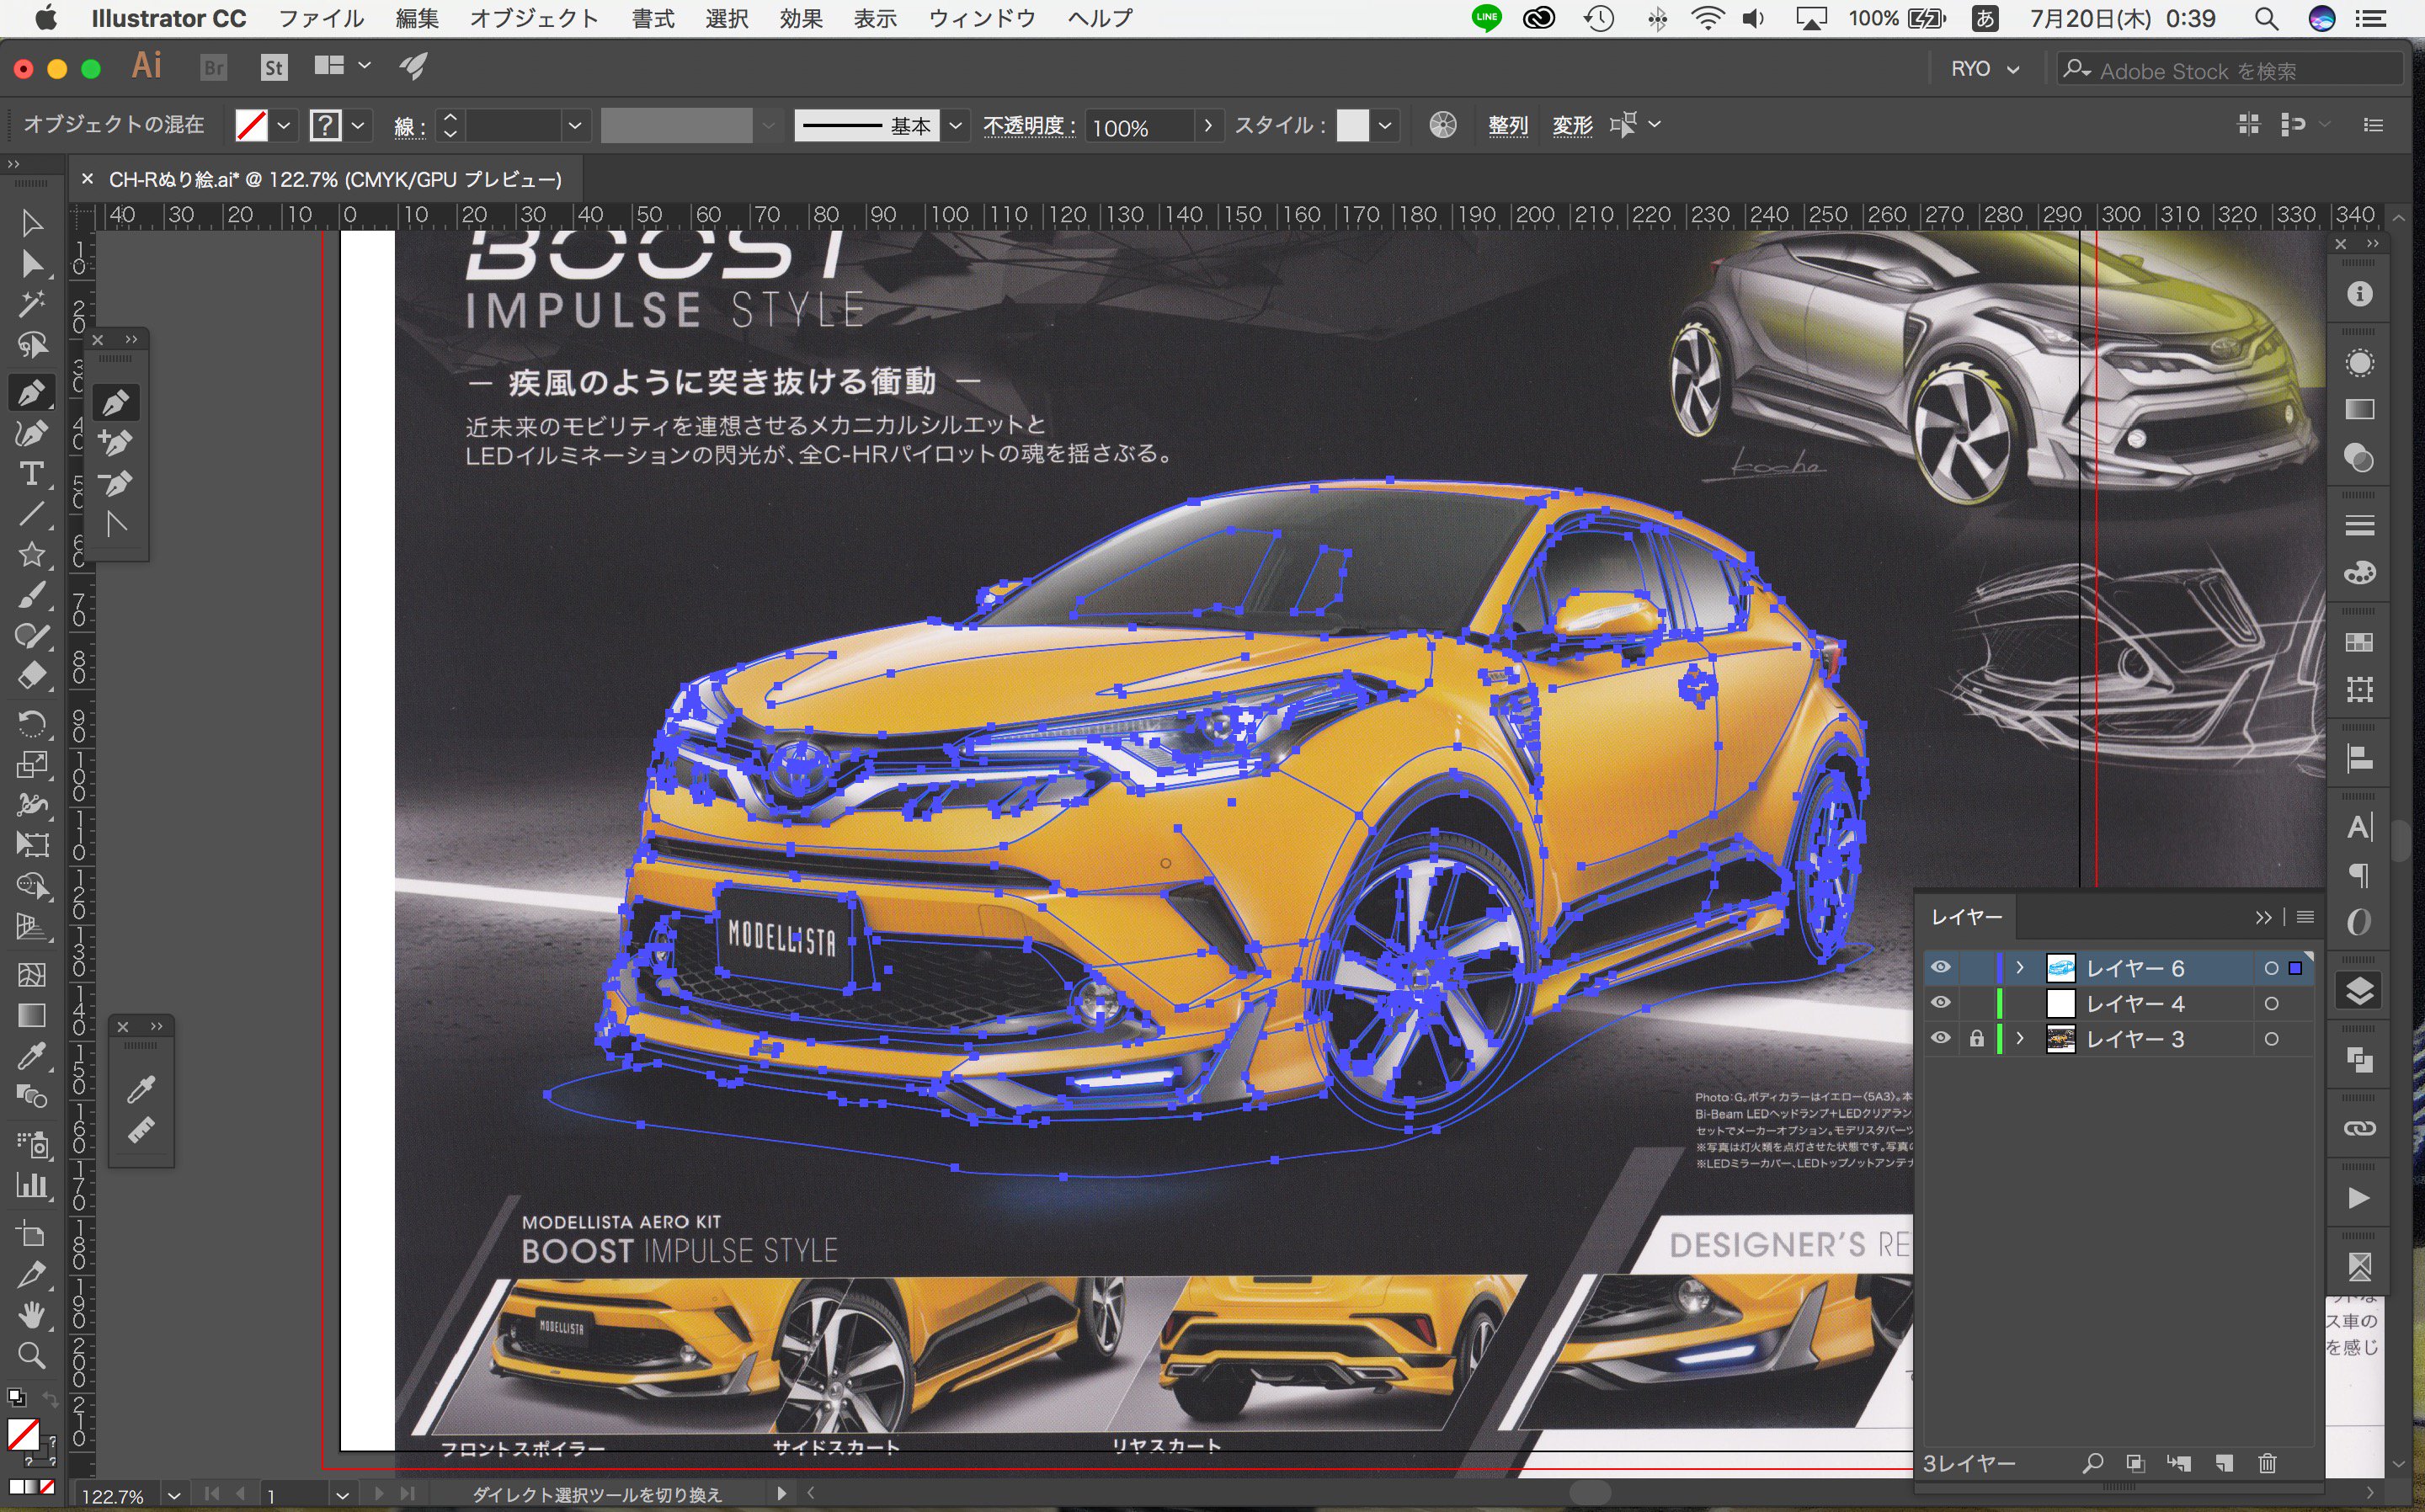2425x1512 pixels.
Task: Select the Selection (black arrow) tool
Action: tap(32, 223)
